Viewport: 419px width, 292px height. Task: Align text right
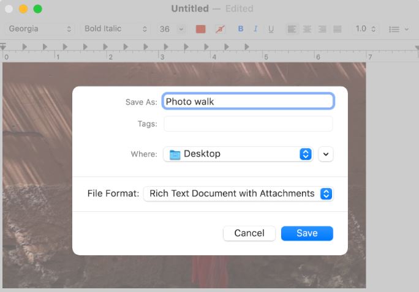[x=322, y=29]
